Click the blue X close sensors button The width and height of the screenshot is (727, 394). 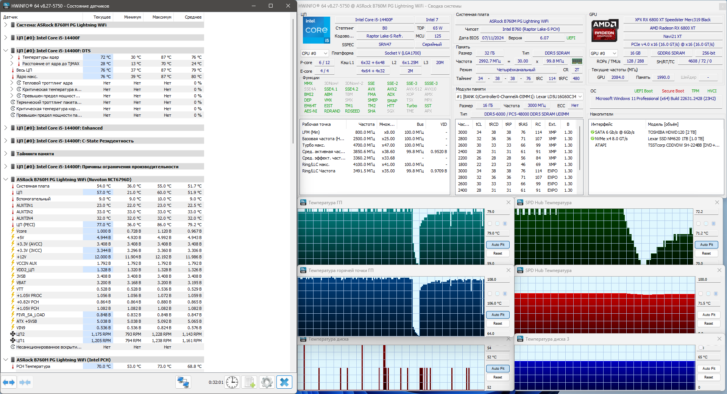point(284,382)
